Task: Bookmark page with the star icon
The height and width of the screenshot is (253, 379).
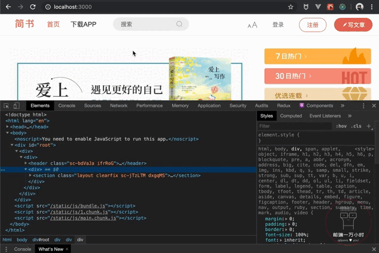Action: click(x=291, y=7)
